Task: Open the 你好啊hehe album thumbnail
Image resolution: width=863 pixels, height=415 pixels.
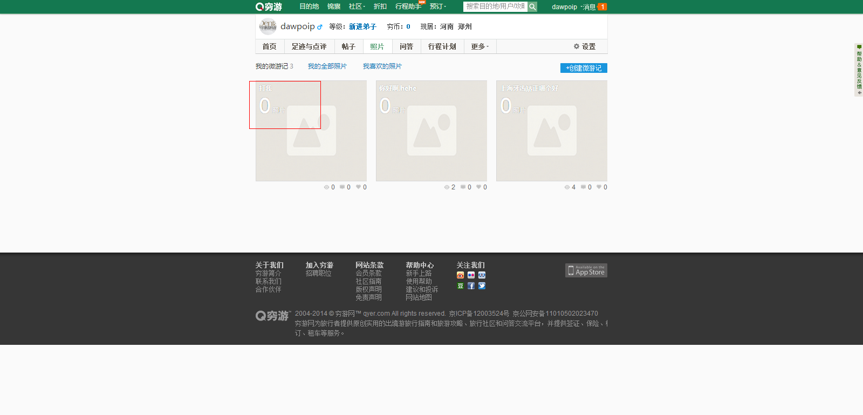Action: (x=431, y=131)
